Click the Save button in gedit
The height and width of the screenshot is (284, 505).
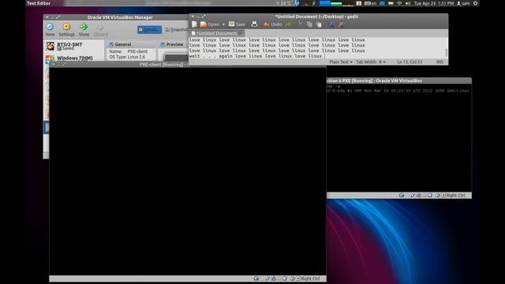(x=237, y=24)
